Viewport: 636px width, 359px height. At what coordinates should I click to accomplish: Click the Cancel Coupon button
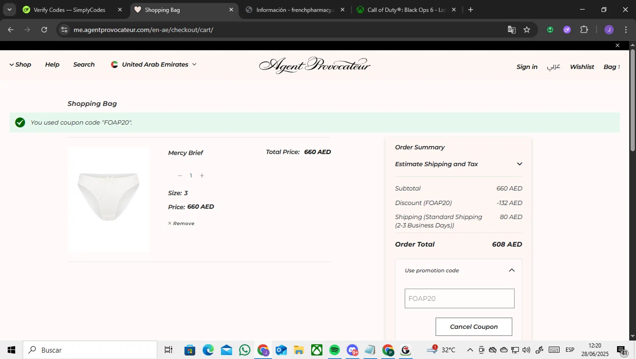[x=474, y=327]
